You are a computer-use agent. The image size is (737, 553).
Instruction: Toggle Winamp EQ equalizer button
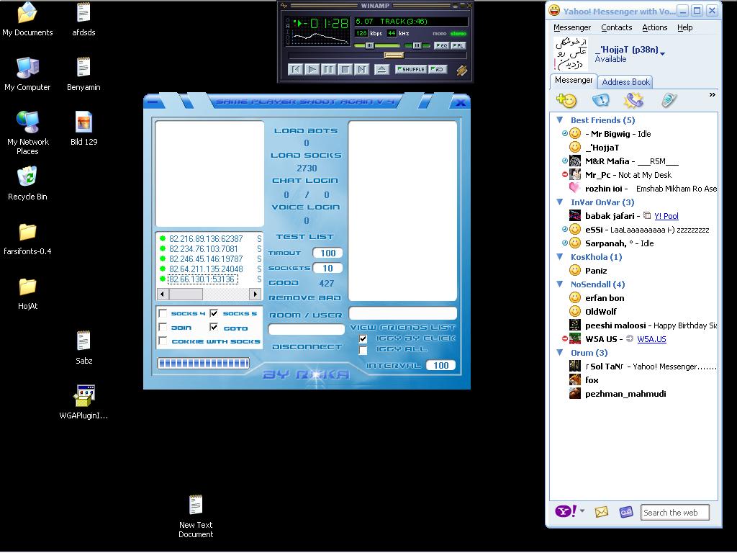point(441,45)
